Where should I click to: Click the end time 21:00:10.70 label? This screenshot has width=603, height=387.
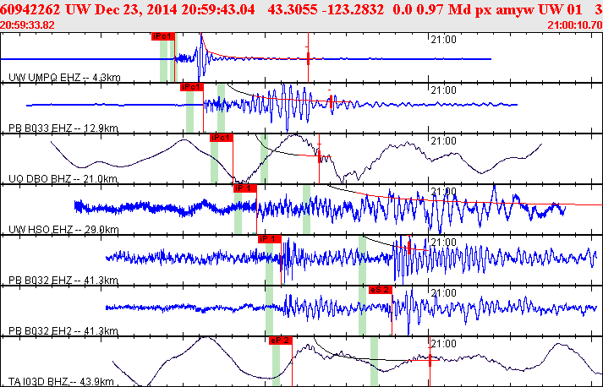pos(575,25)
